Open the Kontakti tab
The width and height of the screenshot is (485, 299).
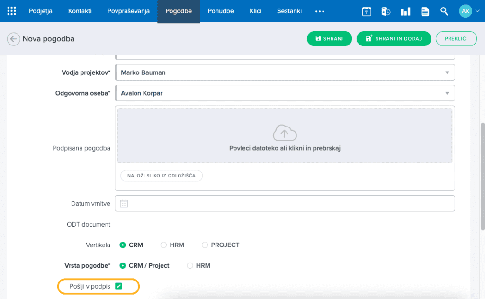pyautogui.click(x=80, y=11)
